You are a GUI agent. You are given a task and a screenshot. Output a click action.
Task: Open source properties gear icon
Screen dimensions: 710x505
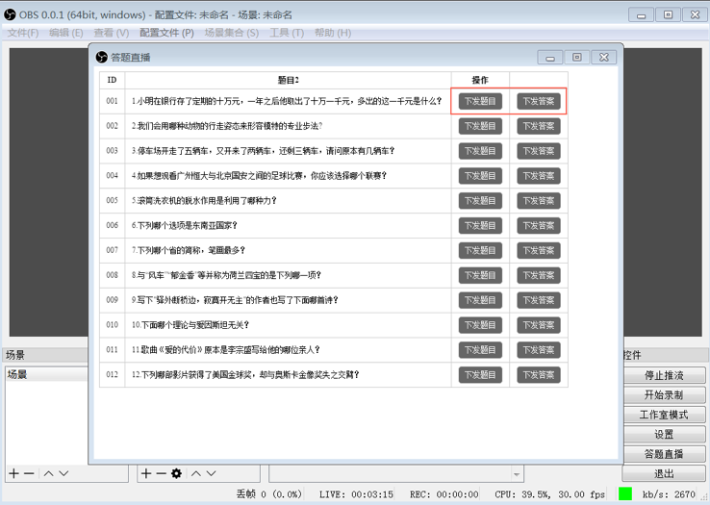click(176, 473)
